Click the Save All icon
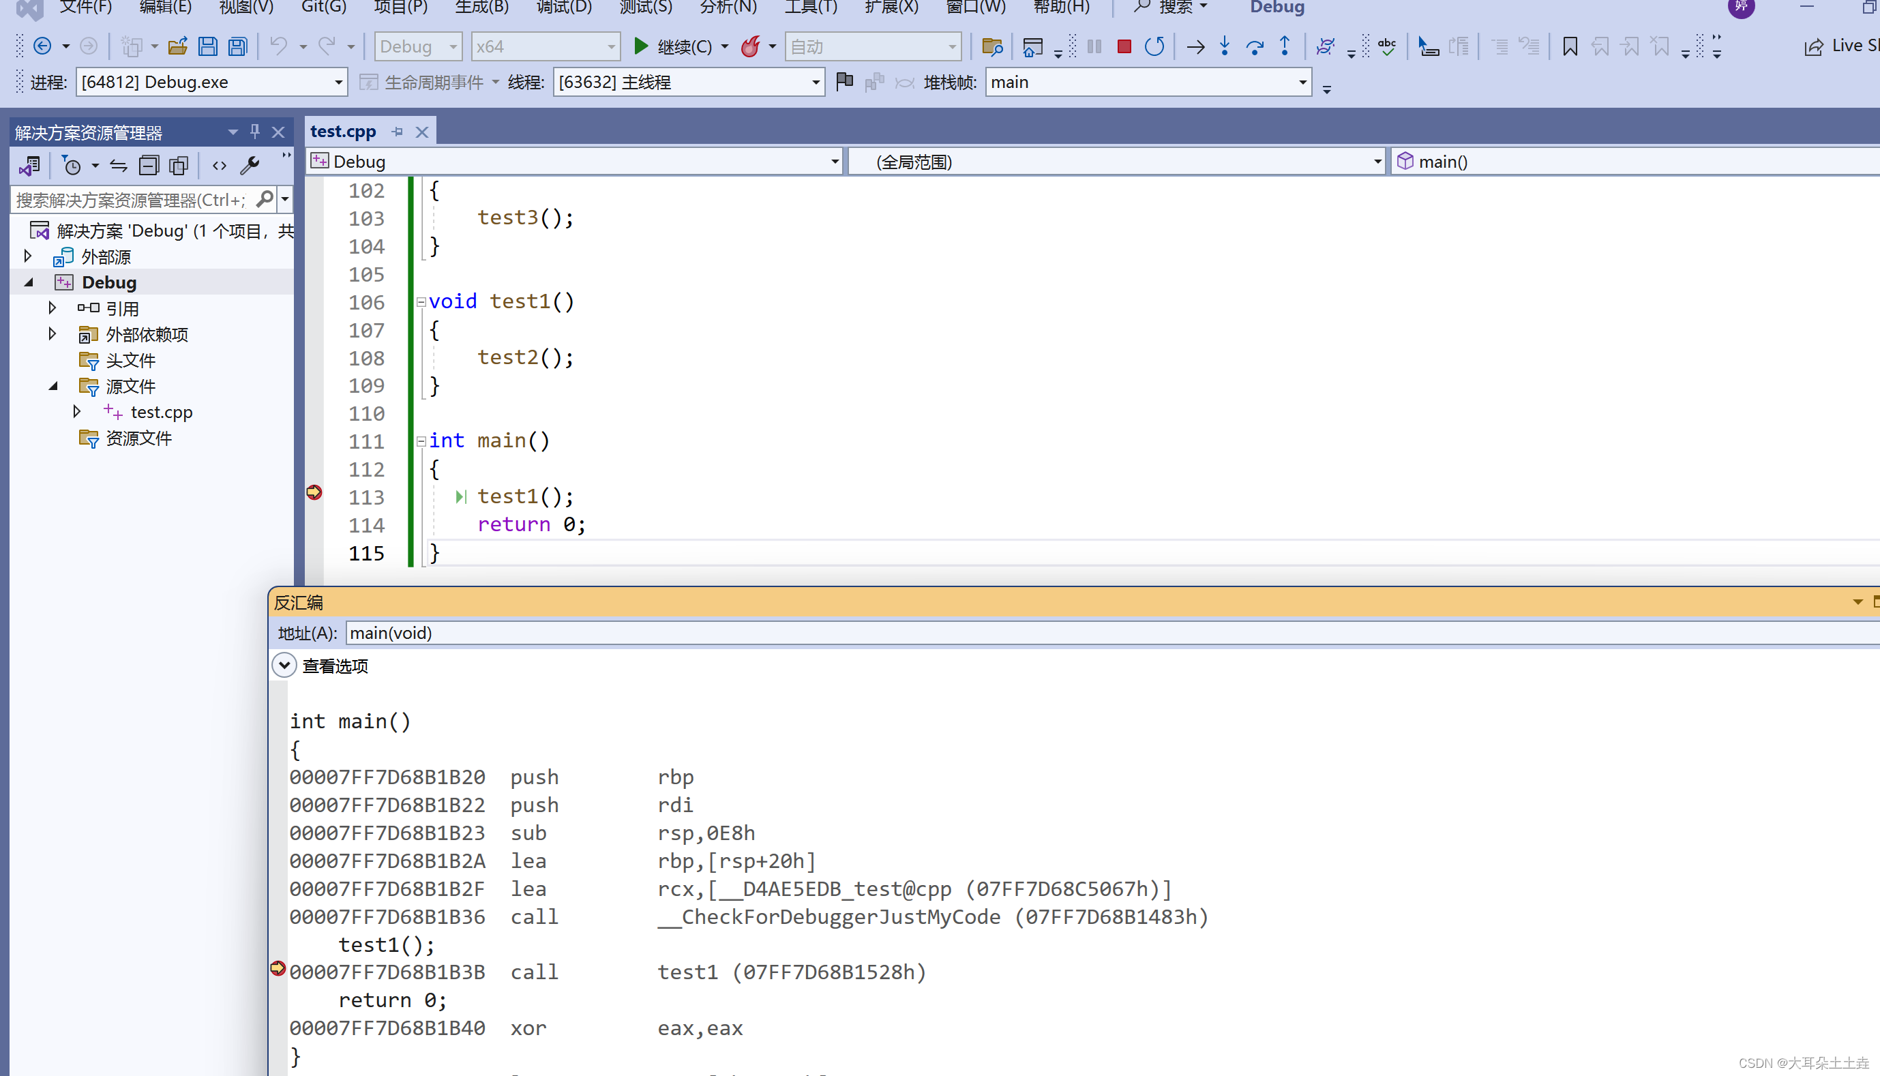This screenshot has width=1880, height=1076. click(x=237, y=46)
